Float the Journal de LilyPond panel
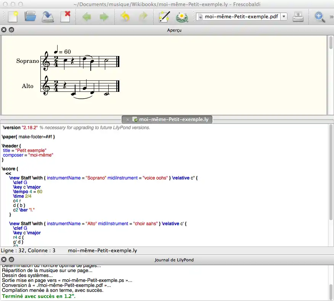Screen dimensions: 334x301 click(11, 260)
